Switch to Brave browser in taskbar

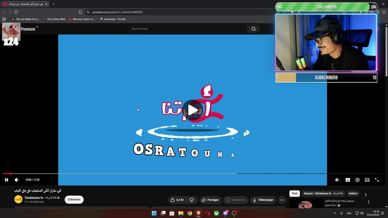click(x=199, y=213)
